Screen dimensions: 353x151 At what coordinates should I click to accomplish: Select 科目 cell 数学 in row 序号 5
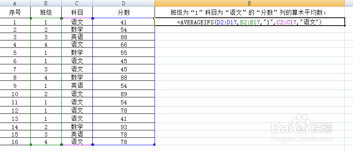click(77, 53)
